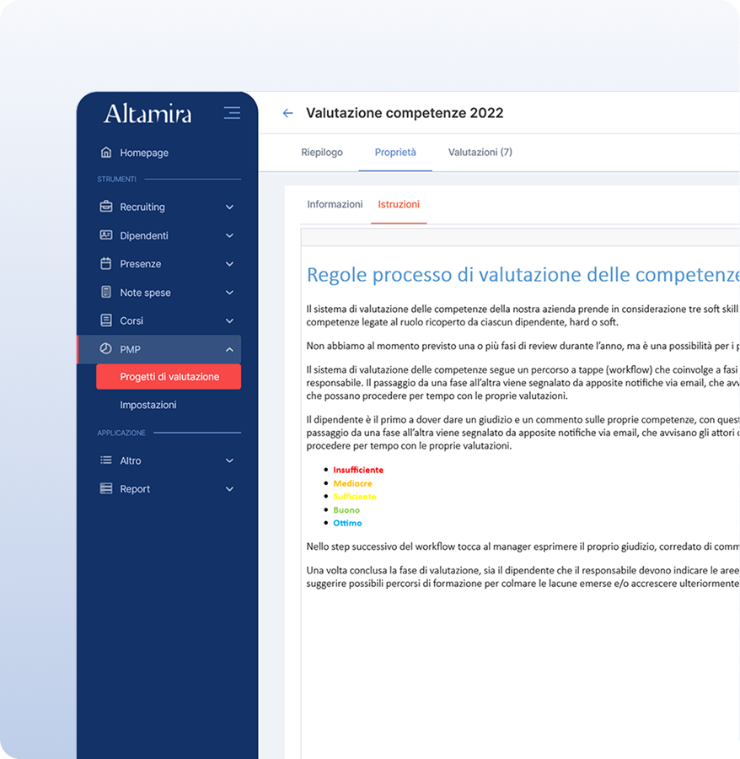Open Progetti di valutazione

[x=168, y=376]
